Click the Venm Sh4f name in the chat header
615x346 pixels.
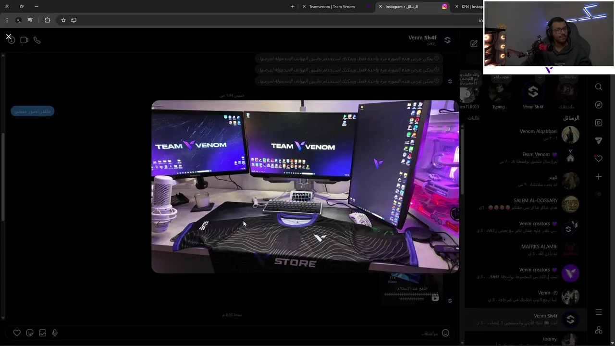pos(422,37)
